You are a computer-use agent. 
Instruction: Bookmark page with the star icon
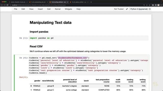pyautogui.click(x=150, y=5)
